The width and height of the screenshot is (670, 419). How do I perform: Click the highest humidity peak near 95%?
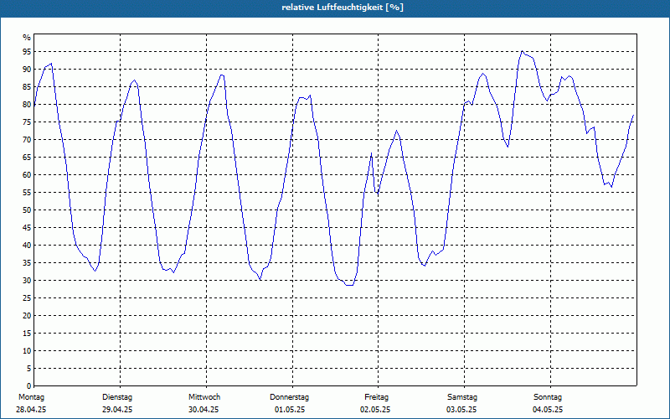tap(522, 51)
